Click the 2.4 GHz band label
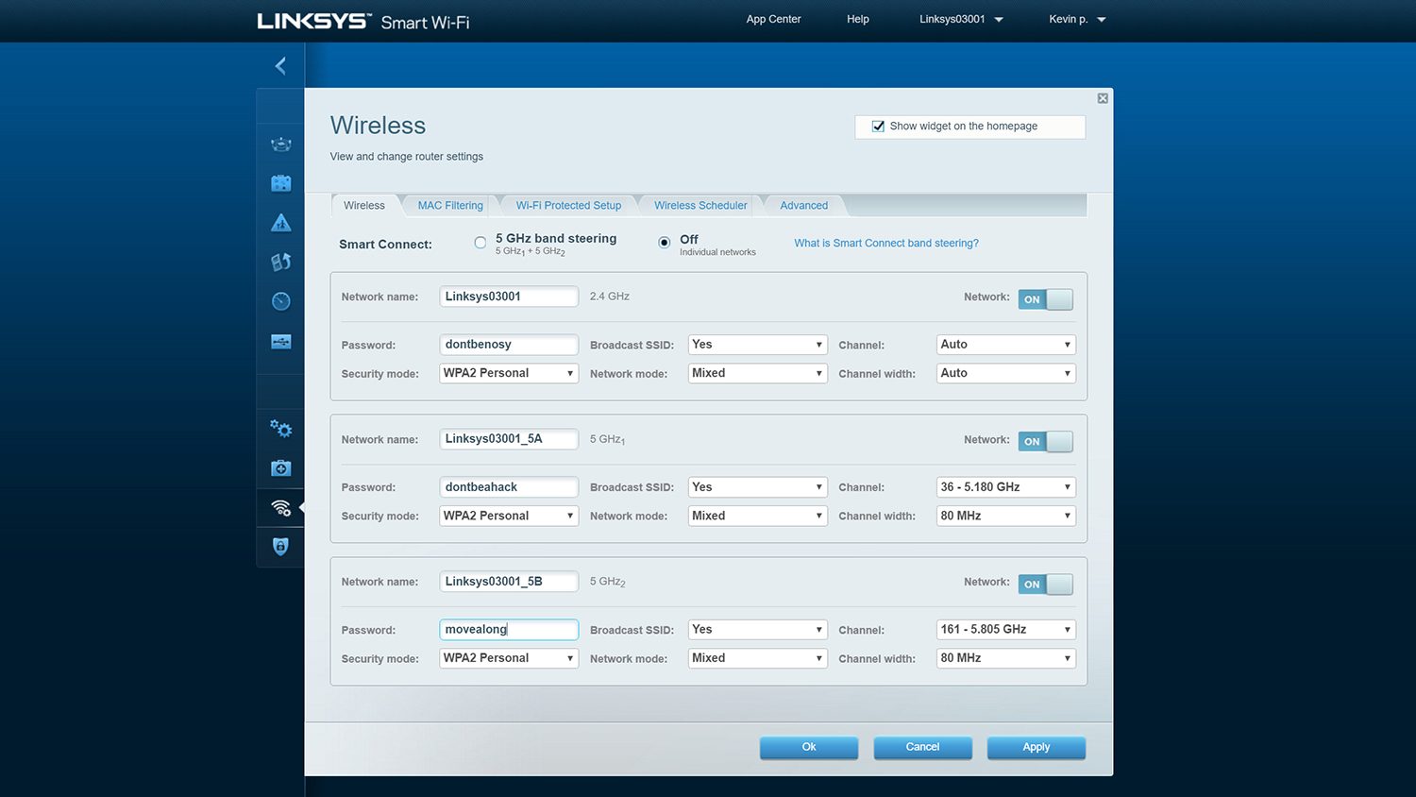 pos(610,297)
